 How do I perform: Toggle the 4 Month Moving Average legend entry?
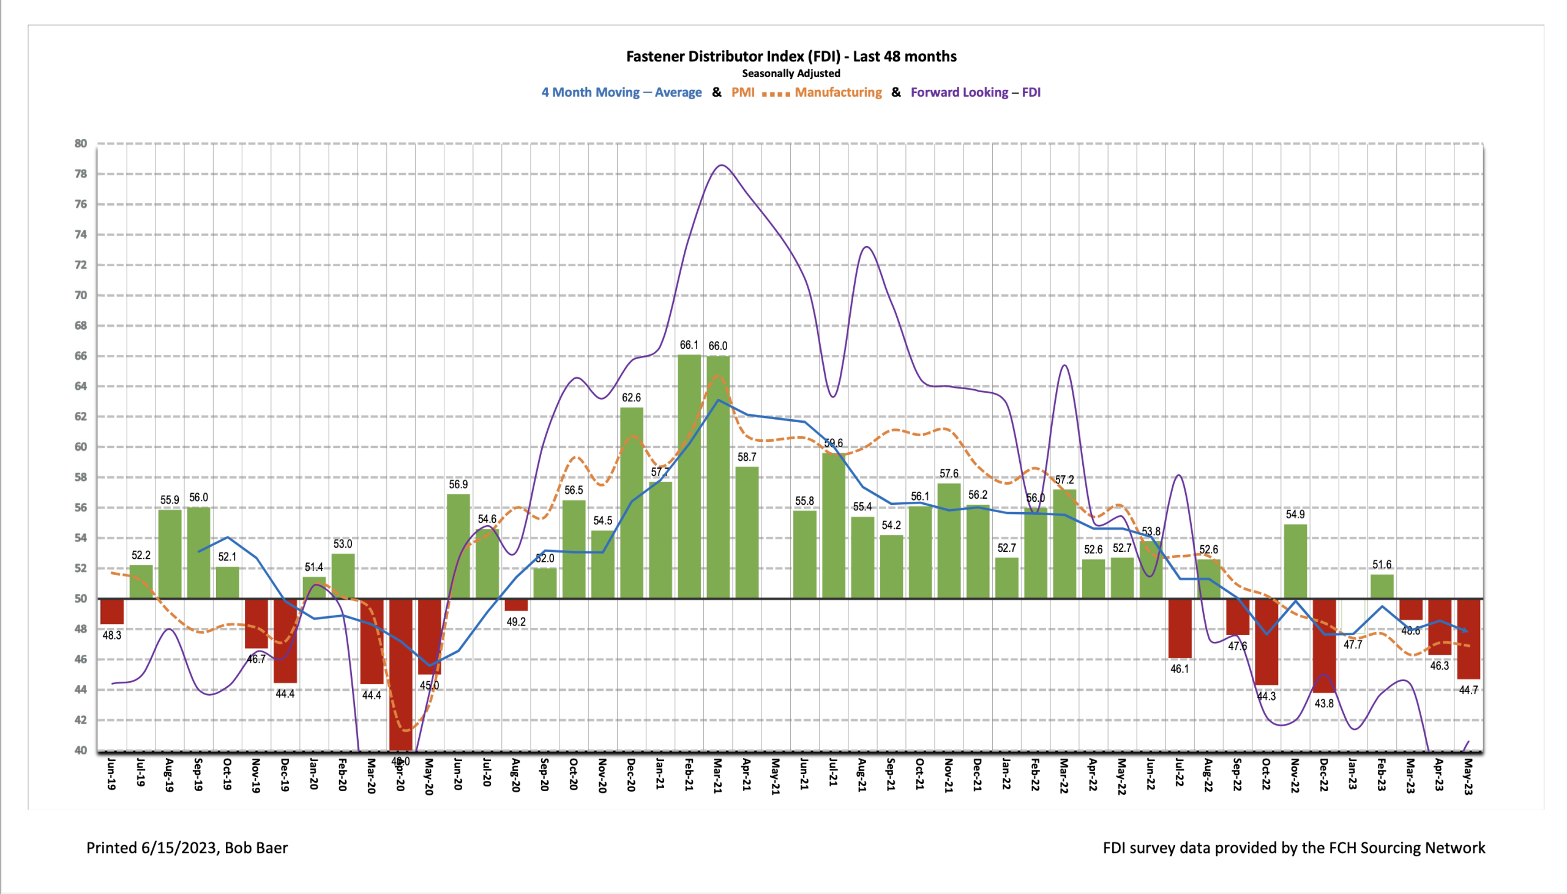click(621, 92)
